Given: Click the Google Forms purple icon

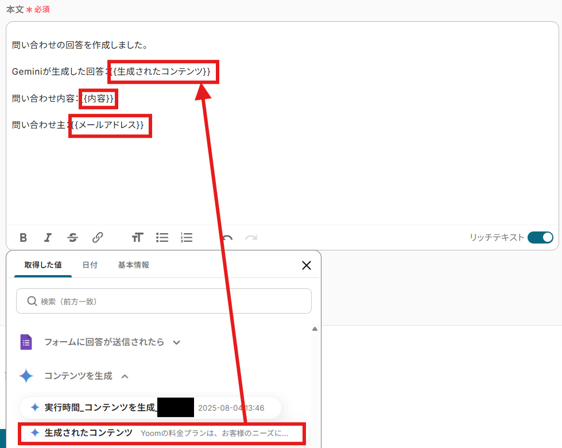Looking at the screenshot, I should pos(26,342).
